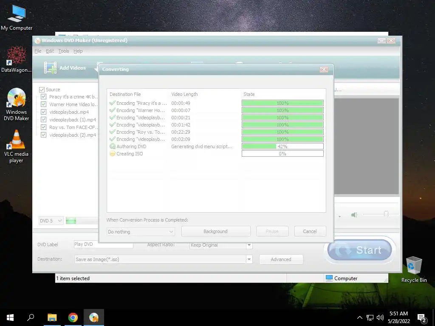Viewport: 435px width, 326px height.
Task: Click "1 item selected" status text
Action: (73, 278)
